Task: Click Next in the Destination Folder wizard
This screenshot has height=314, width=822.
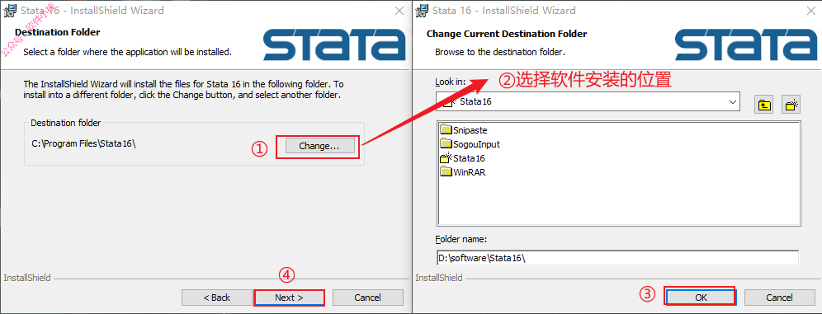Action: click(x=290, y=298)
